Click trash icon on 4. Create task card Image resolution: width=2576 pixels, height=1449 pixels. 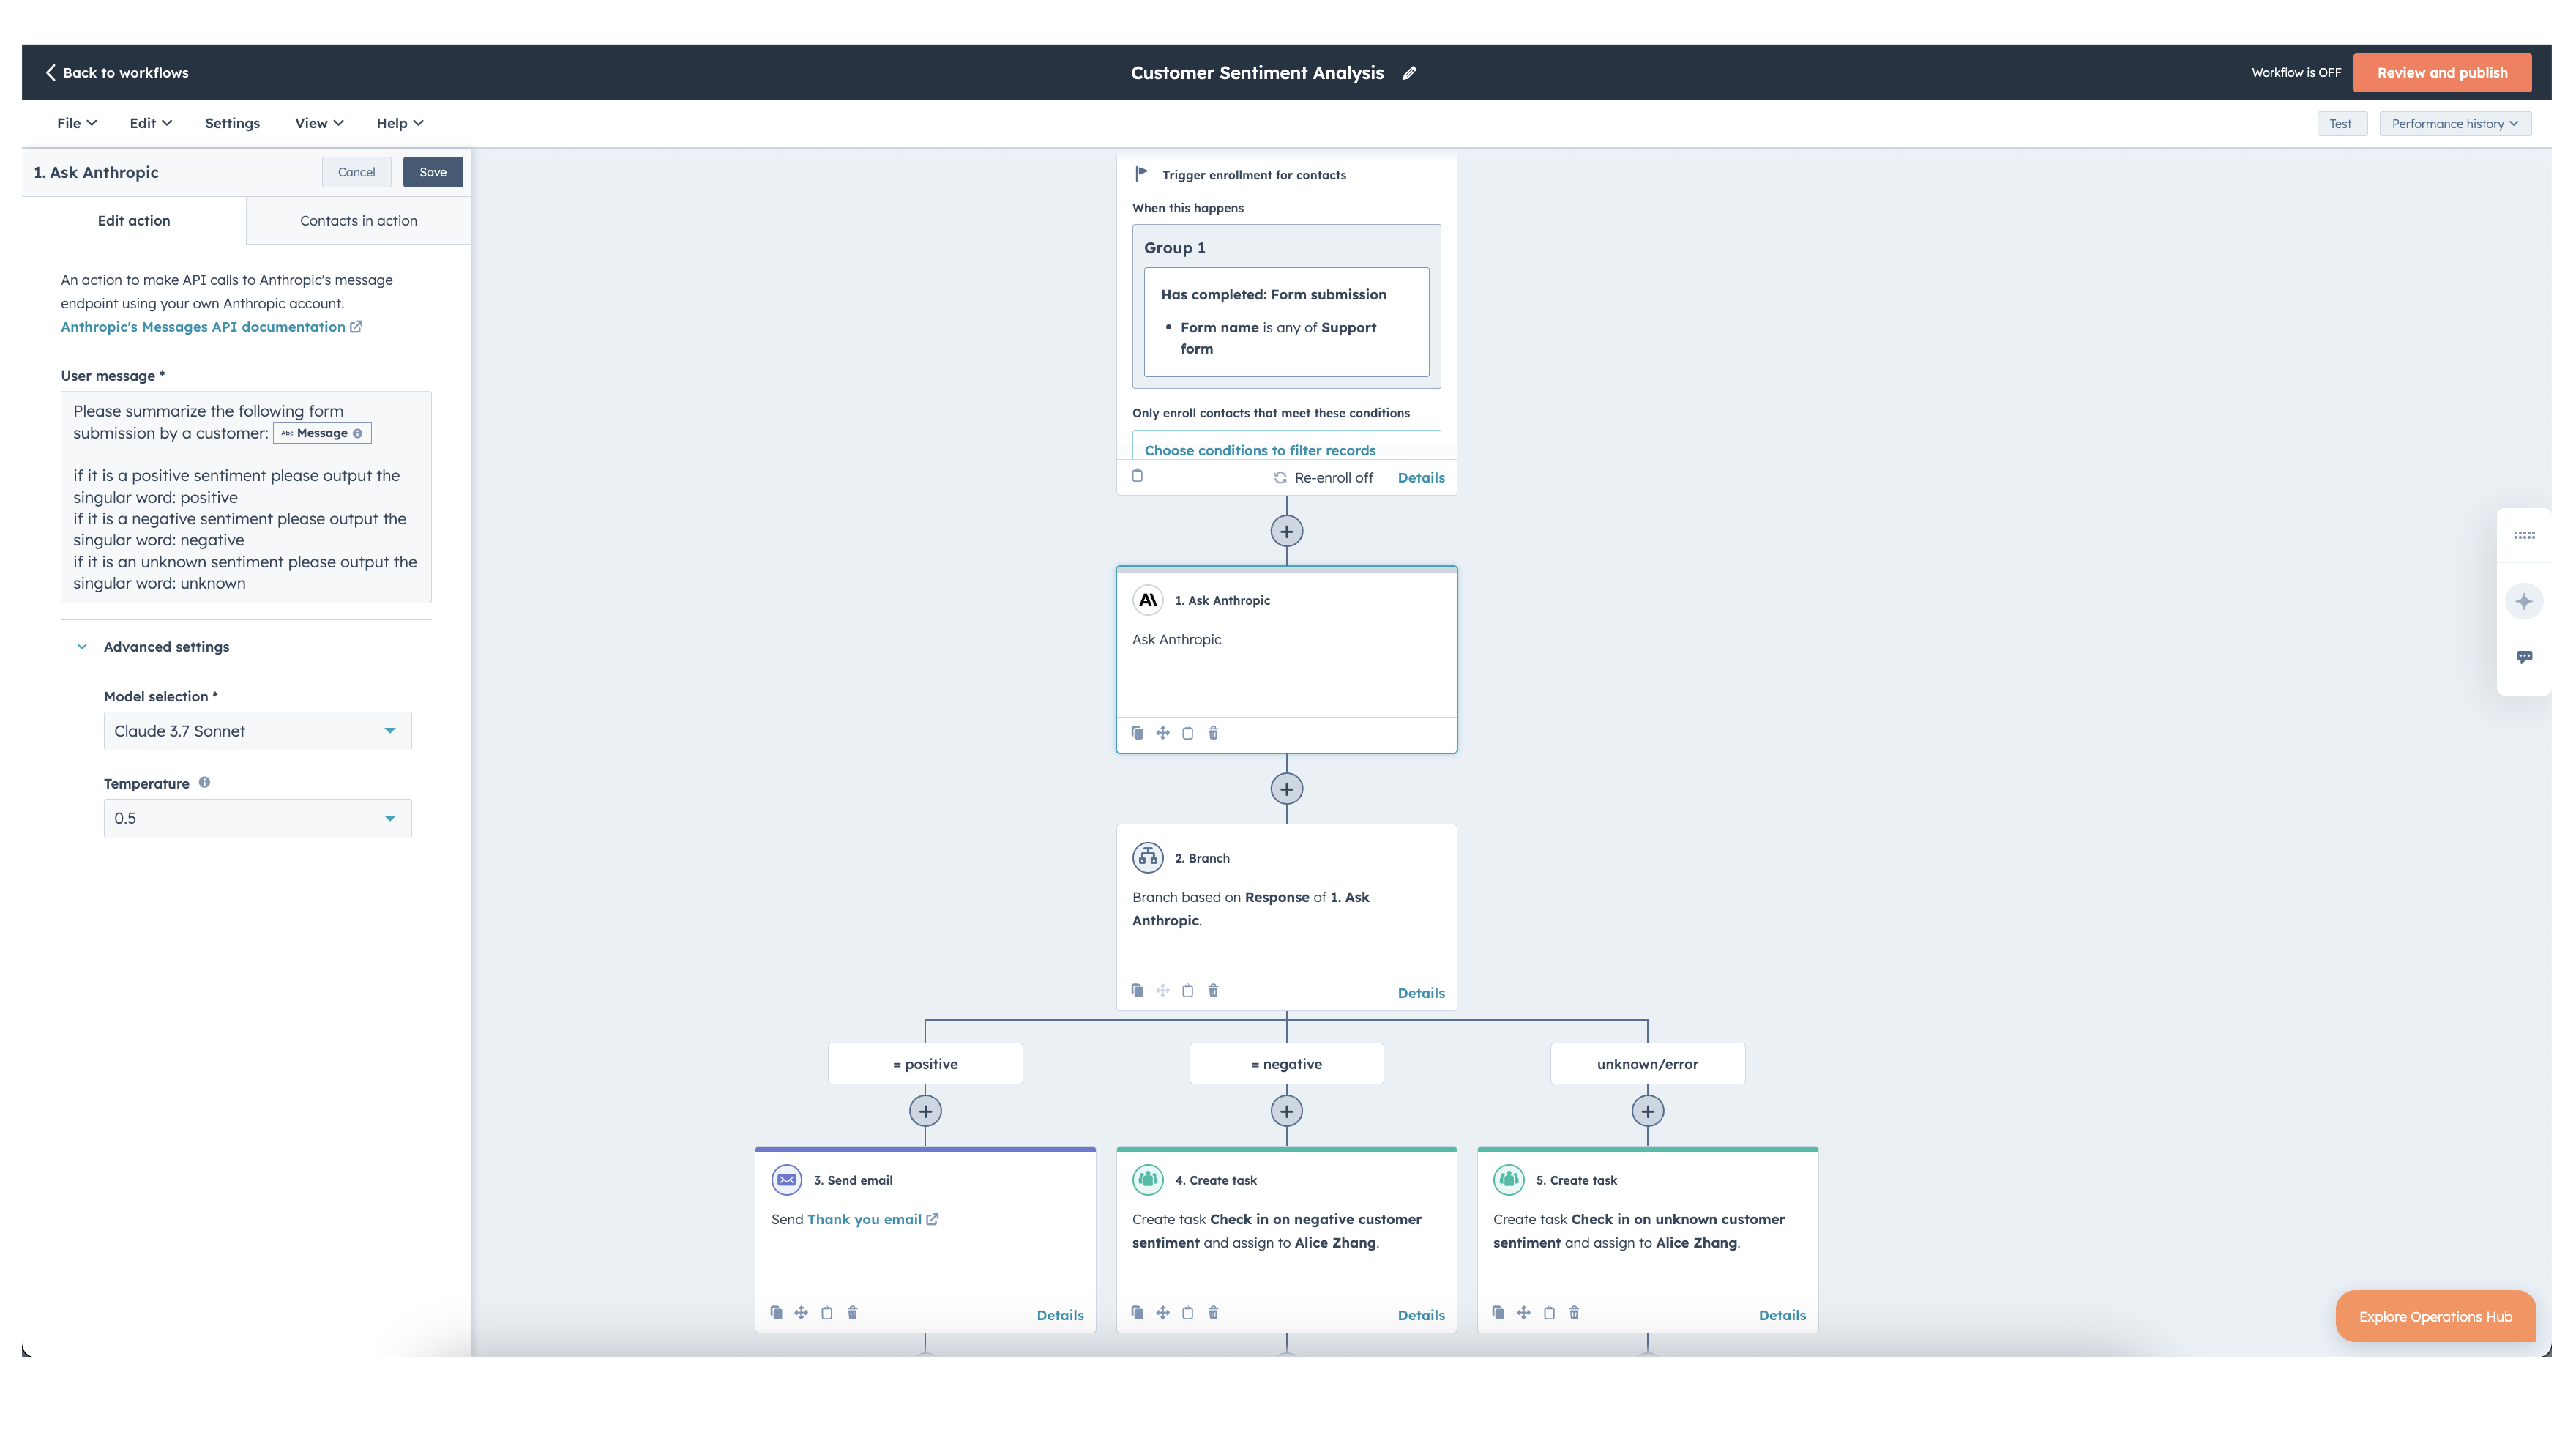(x=1213, y=1313)
